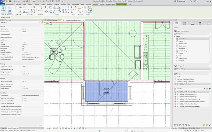Open the calculator tab in LINEAR panel
Screen dimensions: 212x132
200,23
